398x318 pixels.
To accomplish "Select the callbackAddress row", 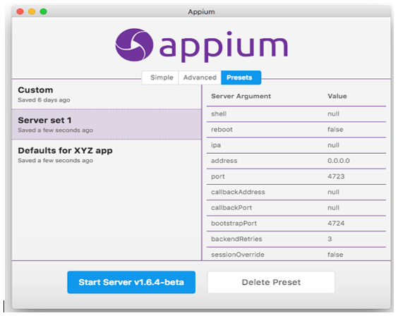I will click(296, 192).
